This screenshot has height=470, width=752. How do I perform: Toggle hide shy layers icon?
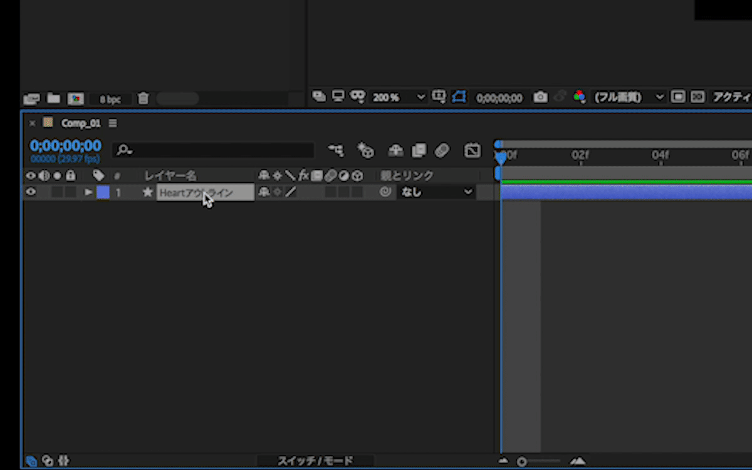pos(395,150)
